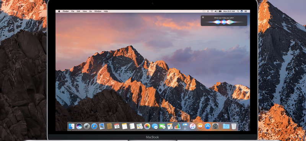The image size is (306, 141).
Task: Click the Siri icon in menu bar
Action: coord(242,11)
